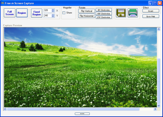Open the Go to Web link button

151,16
